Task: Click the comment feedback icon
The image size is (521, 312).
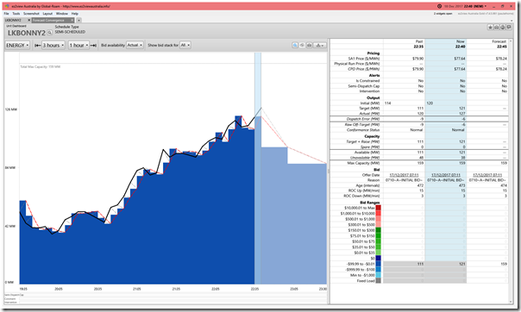Action: coord(509,28)
